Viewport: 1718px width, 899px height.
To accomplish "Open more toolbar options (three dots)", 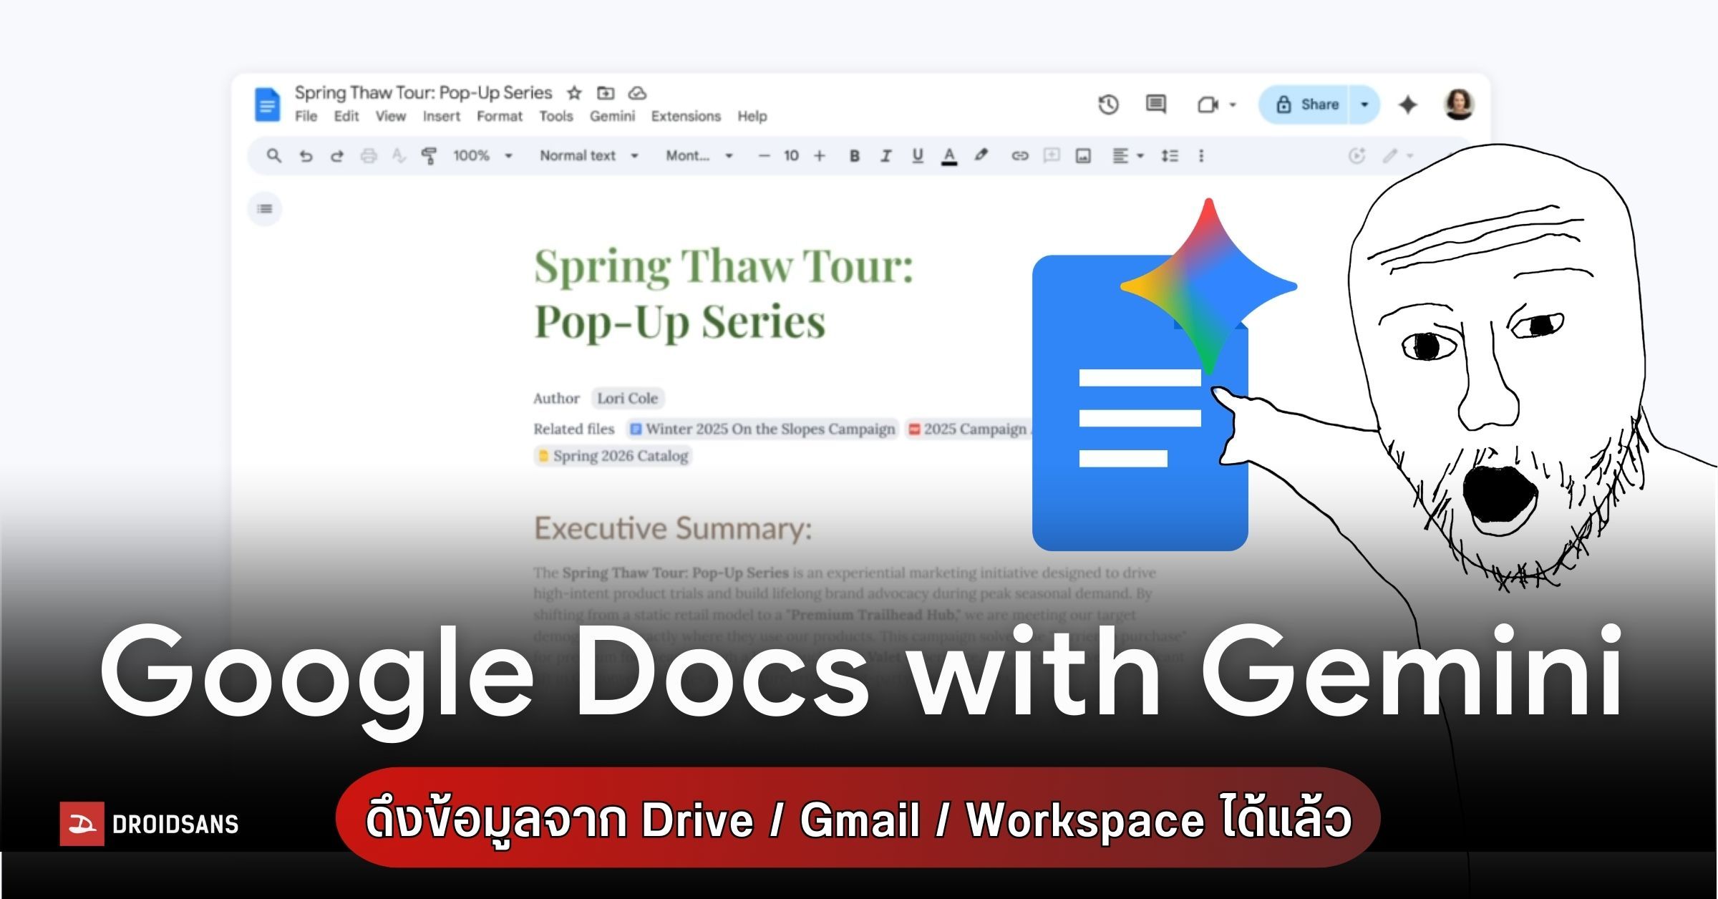I will [1201, 156].
